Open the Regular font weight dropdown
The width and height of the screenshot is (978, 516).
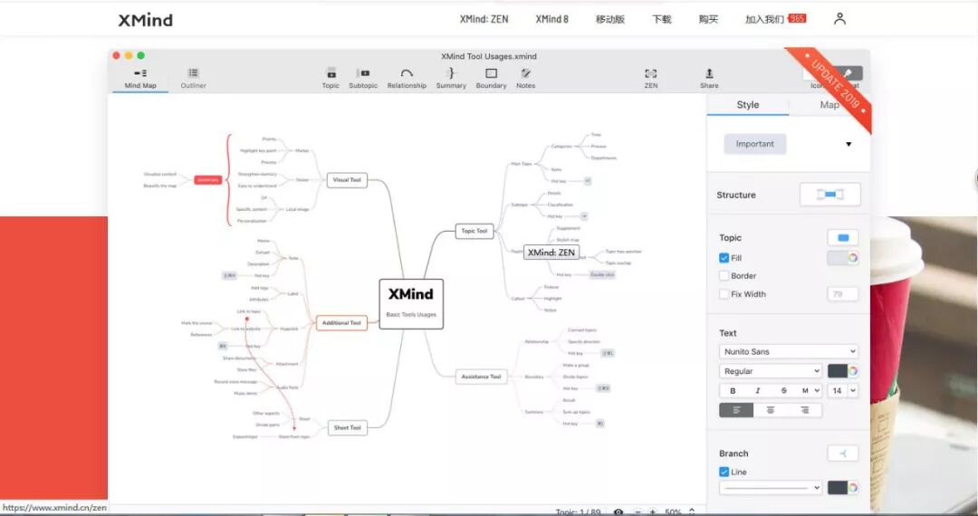[771, 371]
